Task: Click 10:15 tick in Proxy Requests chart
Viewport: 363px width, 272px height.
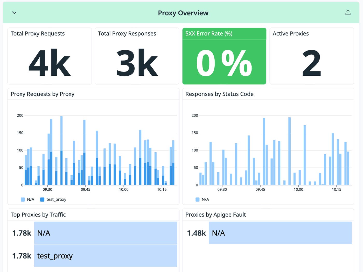Action: [162, 189]
